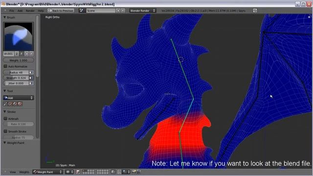Click the brush preview thumbnail
This screenshot has height=176, width=313.
pyautogui.click(x=19, y=36)
